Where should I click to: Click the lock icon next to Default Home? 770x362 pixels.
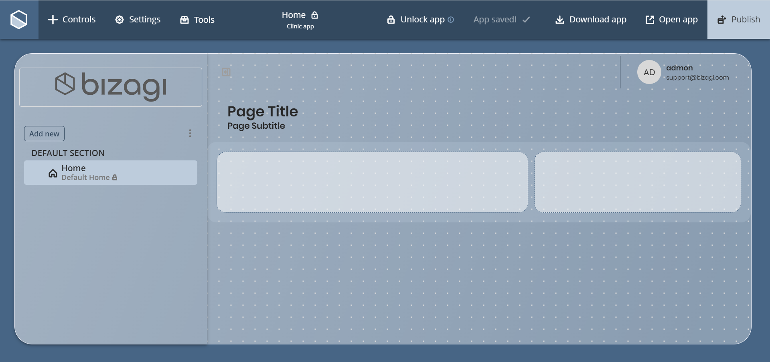(x=115, y=177)
